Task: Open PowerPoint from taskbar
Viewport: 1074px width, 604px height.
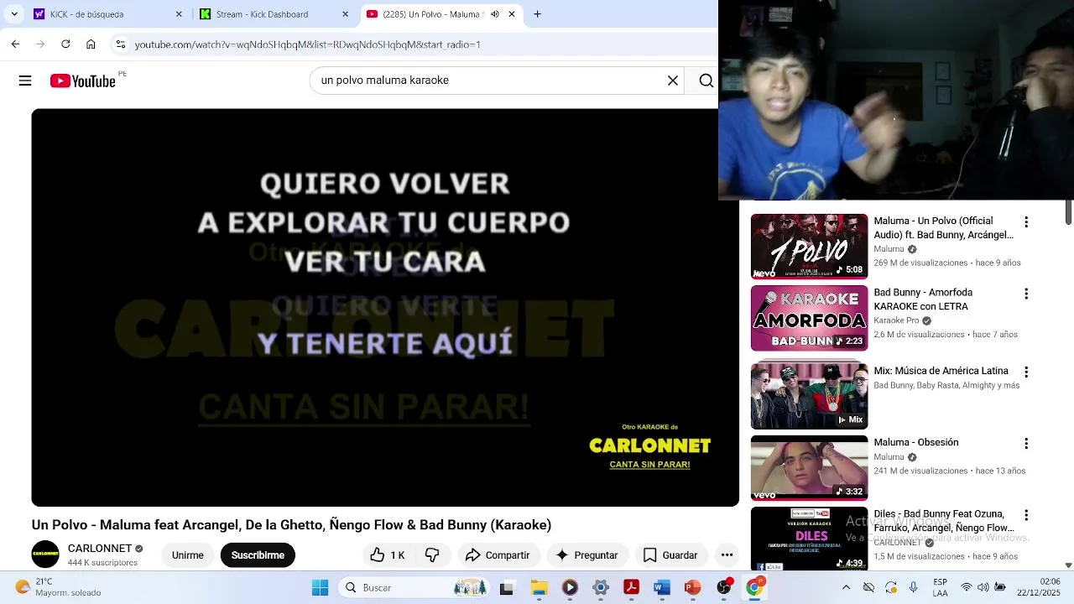Action: tap(692, 588)
